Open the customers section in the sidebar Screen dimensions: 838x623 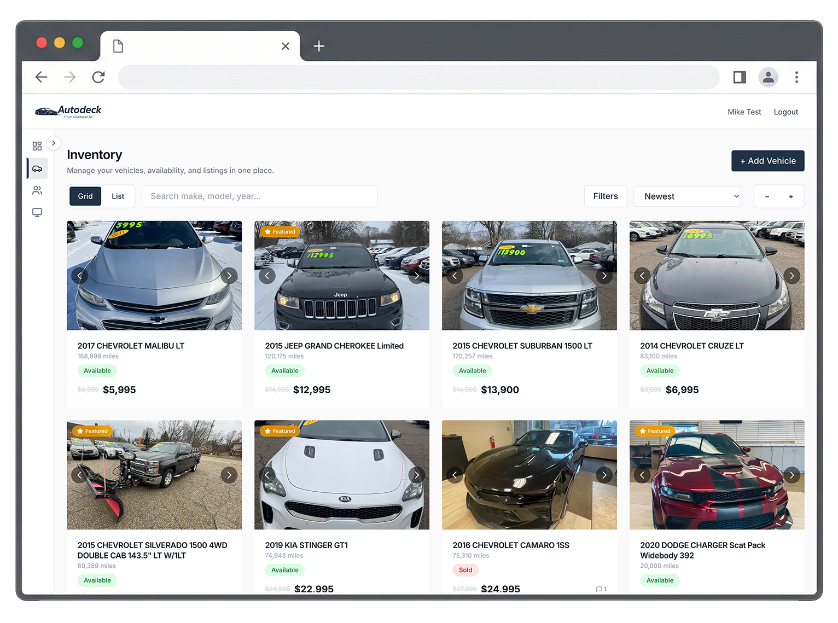pos(37,190)
